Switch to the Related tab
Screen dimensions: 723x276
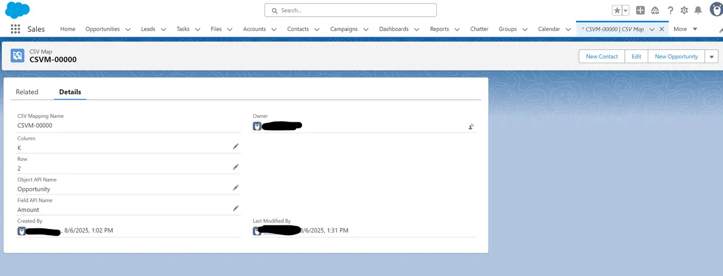click(27, 92)
